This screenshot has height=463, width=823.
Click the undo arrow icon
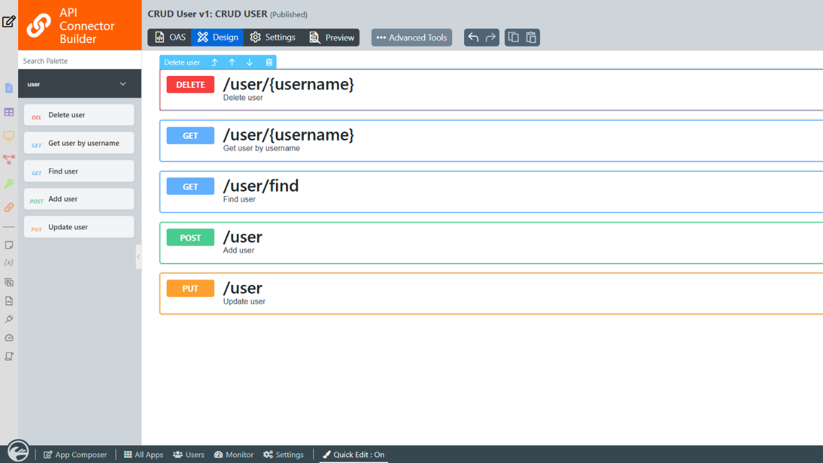pos(473,37)
